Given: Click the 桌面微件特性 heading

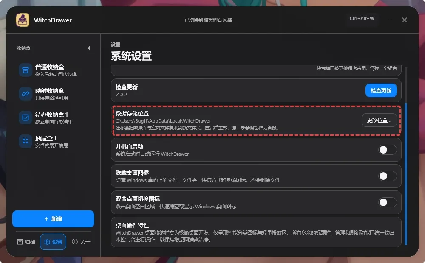Looking at the screenshot, I should 132,225.
